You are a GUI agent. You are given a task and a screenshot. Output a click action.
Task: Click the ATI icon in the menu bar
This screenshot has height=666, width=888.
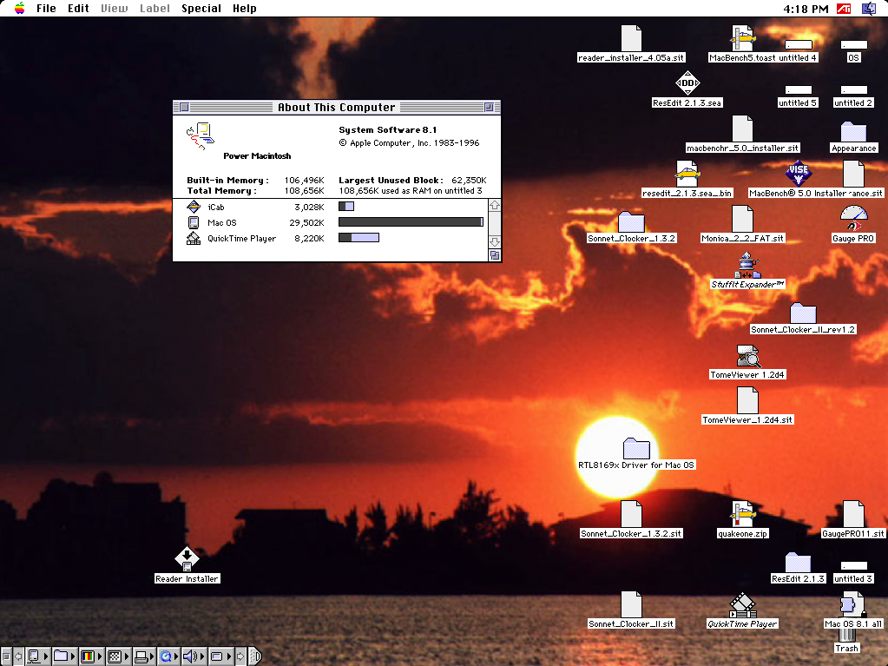[x=844, y=9]
